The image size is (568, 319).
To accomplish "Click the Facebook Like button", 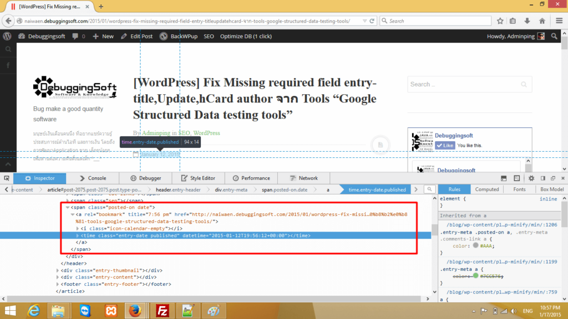I will (445, 146).
